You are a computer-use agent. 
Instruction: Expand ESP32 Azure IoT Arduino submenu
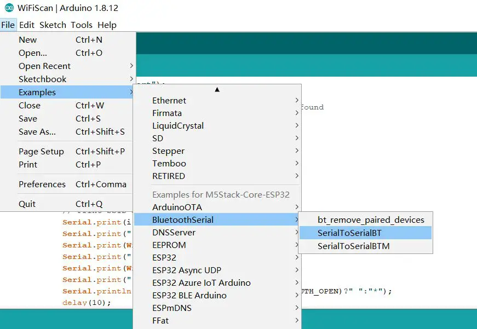click(217, 283)
